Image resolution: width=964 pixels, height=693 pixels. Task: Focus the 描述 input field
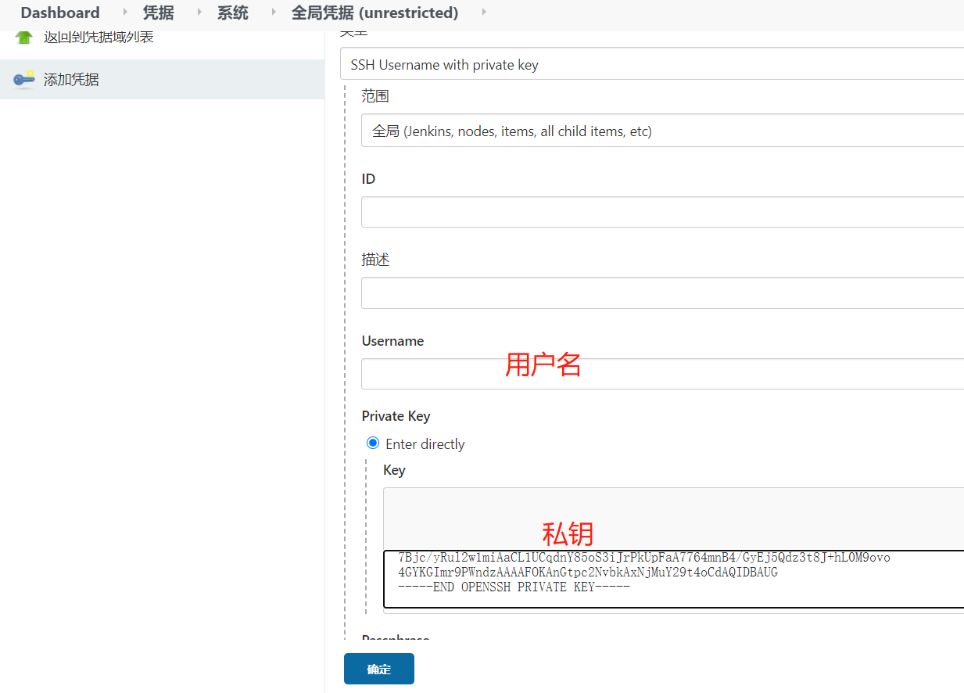[x=662, y=293]
